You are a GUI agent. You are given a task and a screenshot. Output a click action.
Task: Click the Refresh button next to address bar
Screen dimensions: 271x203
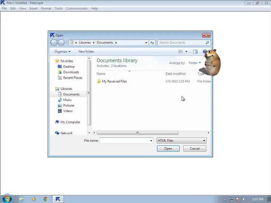tap(152, 43)
